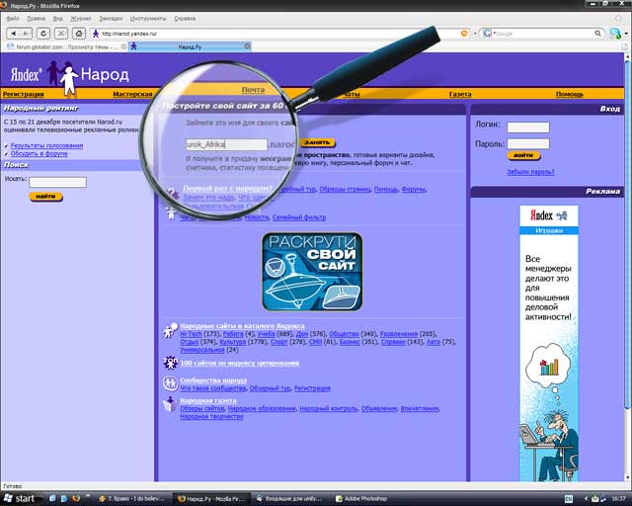Click the catalog icon beside Народные сайты
Screen dimensions: 632x506
pos(170,330)
